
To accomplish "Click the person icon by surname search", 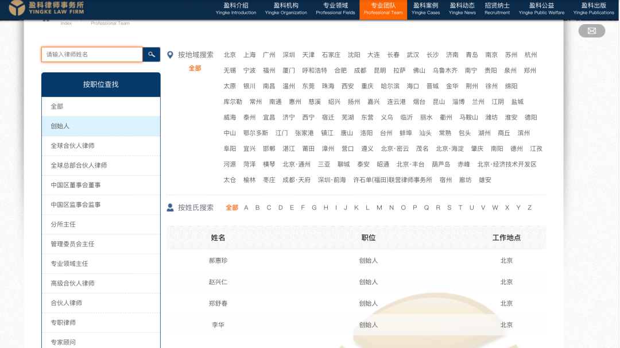I will click(x=170, y=207).
